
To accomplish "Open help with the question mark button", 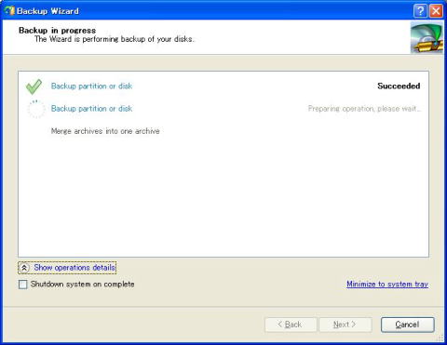I will (420, 11).
